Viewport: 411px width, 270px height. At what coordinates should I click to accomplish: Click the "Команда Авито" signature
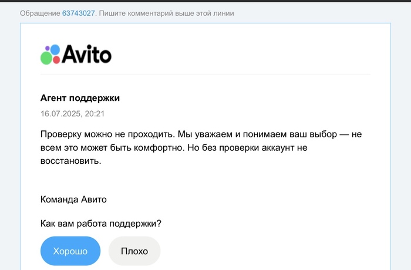coord(73,199)
